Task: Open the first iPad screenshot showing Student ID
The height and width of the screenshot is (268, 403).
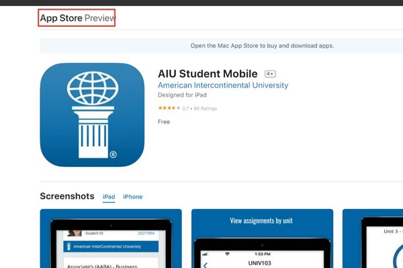Action: tap(111, 239)
